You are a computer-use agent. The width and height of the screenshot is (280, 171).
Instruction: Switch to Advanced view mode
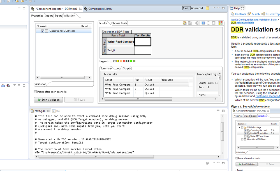click(197, 8)
